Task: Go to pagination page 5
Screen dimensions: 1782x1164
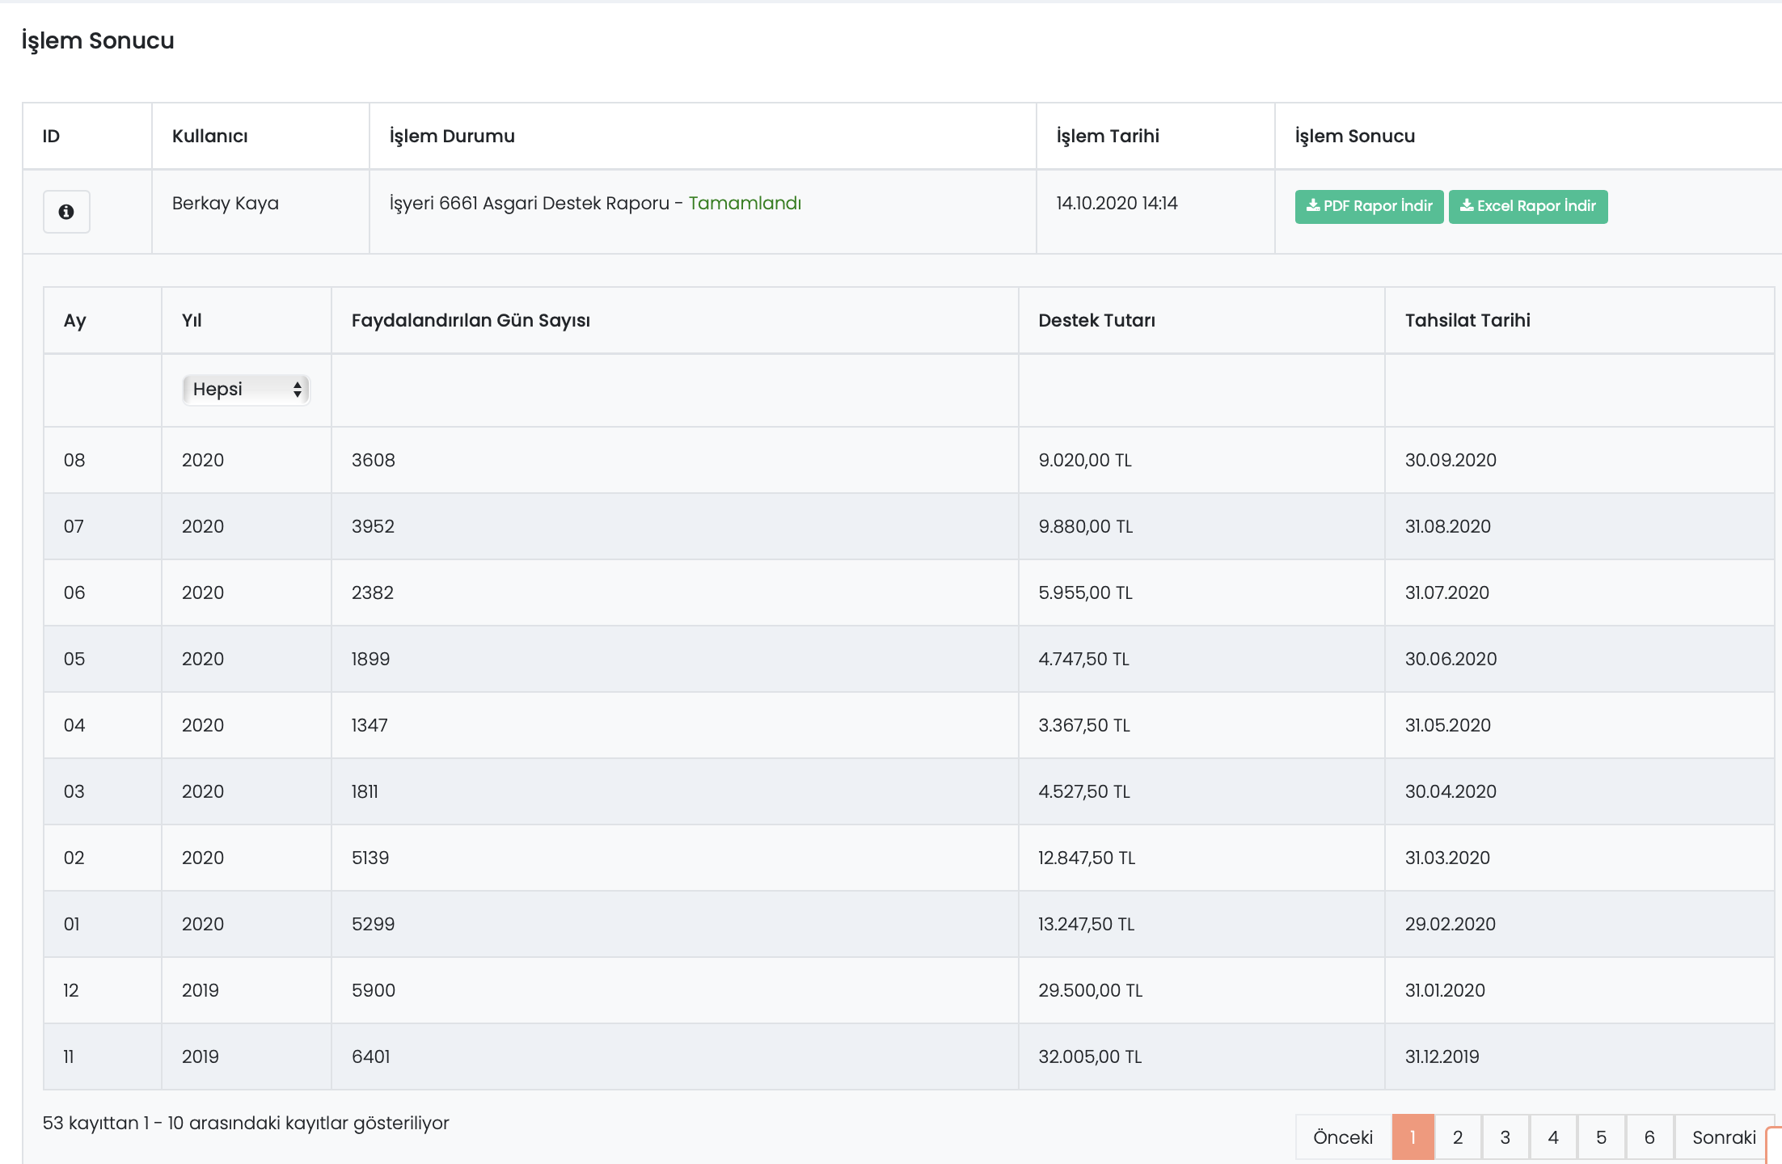Action: tap(1601, 1137)
